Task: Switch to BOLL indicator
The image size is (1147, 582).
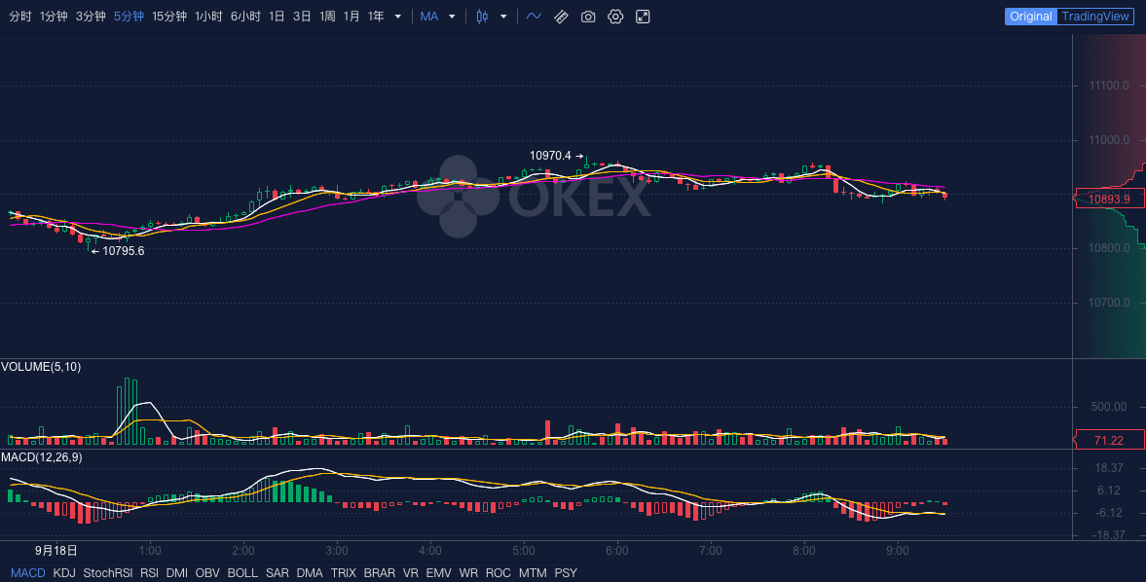Action: coord(242,573)
